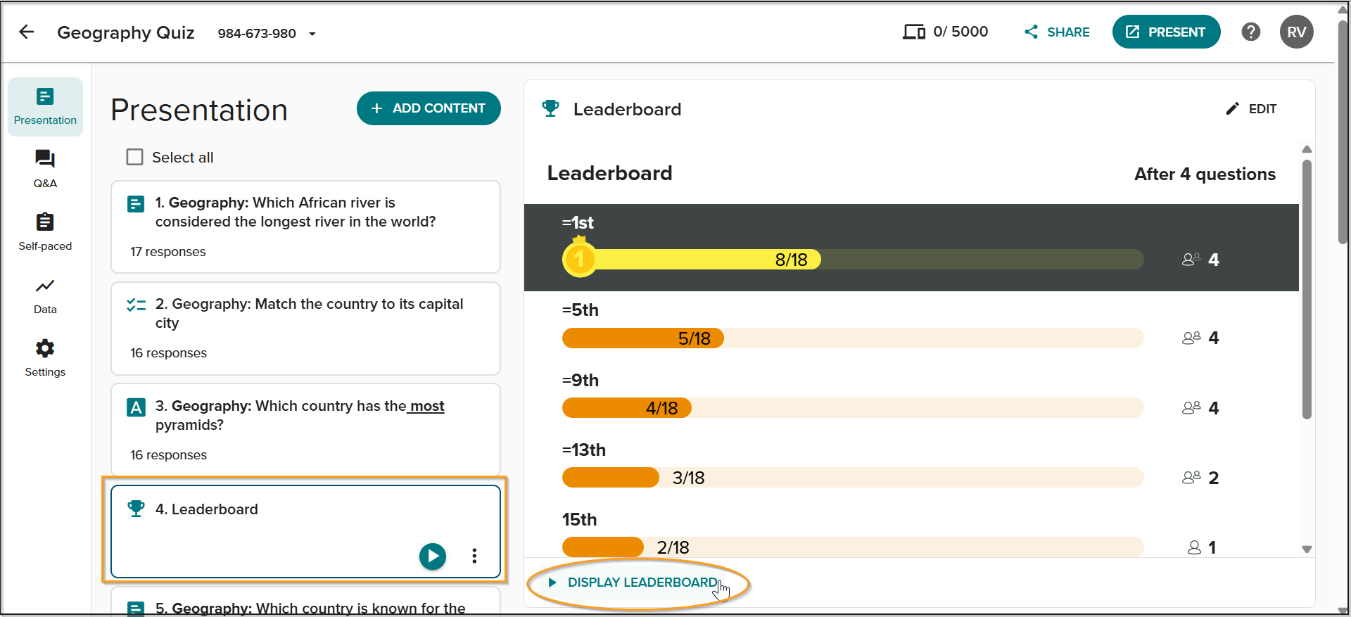This screenshot has width=1351, height=617.
Task: Click the page scrollbar thumb at the window edge
Action: tap(1343, 132)
